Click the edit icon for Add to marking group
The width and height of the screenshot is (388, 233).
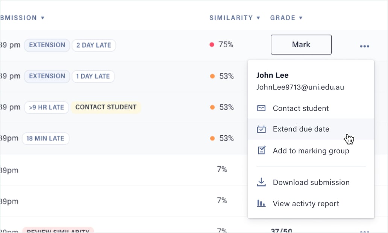coord(261,151)
